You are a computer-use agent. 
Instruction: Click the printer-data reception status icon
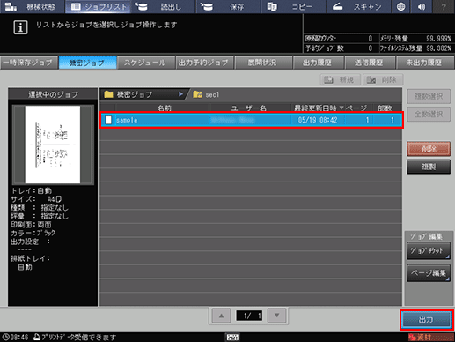pyautogui.click(x=37, y=337)
